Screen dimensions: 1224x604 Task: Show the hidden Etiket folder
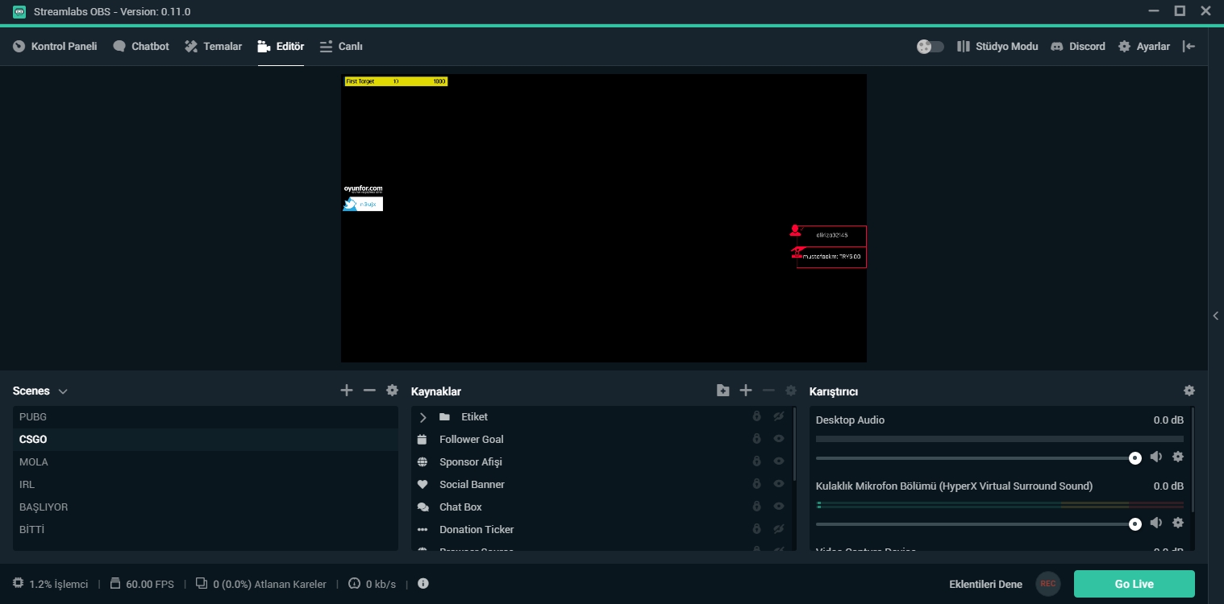(x=779, y=416)
